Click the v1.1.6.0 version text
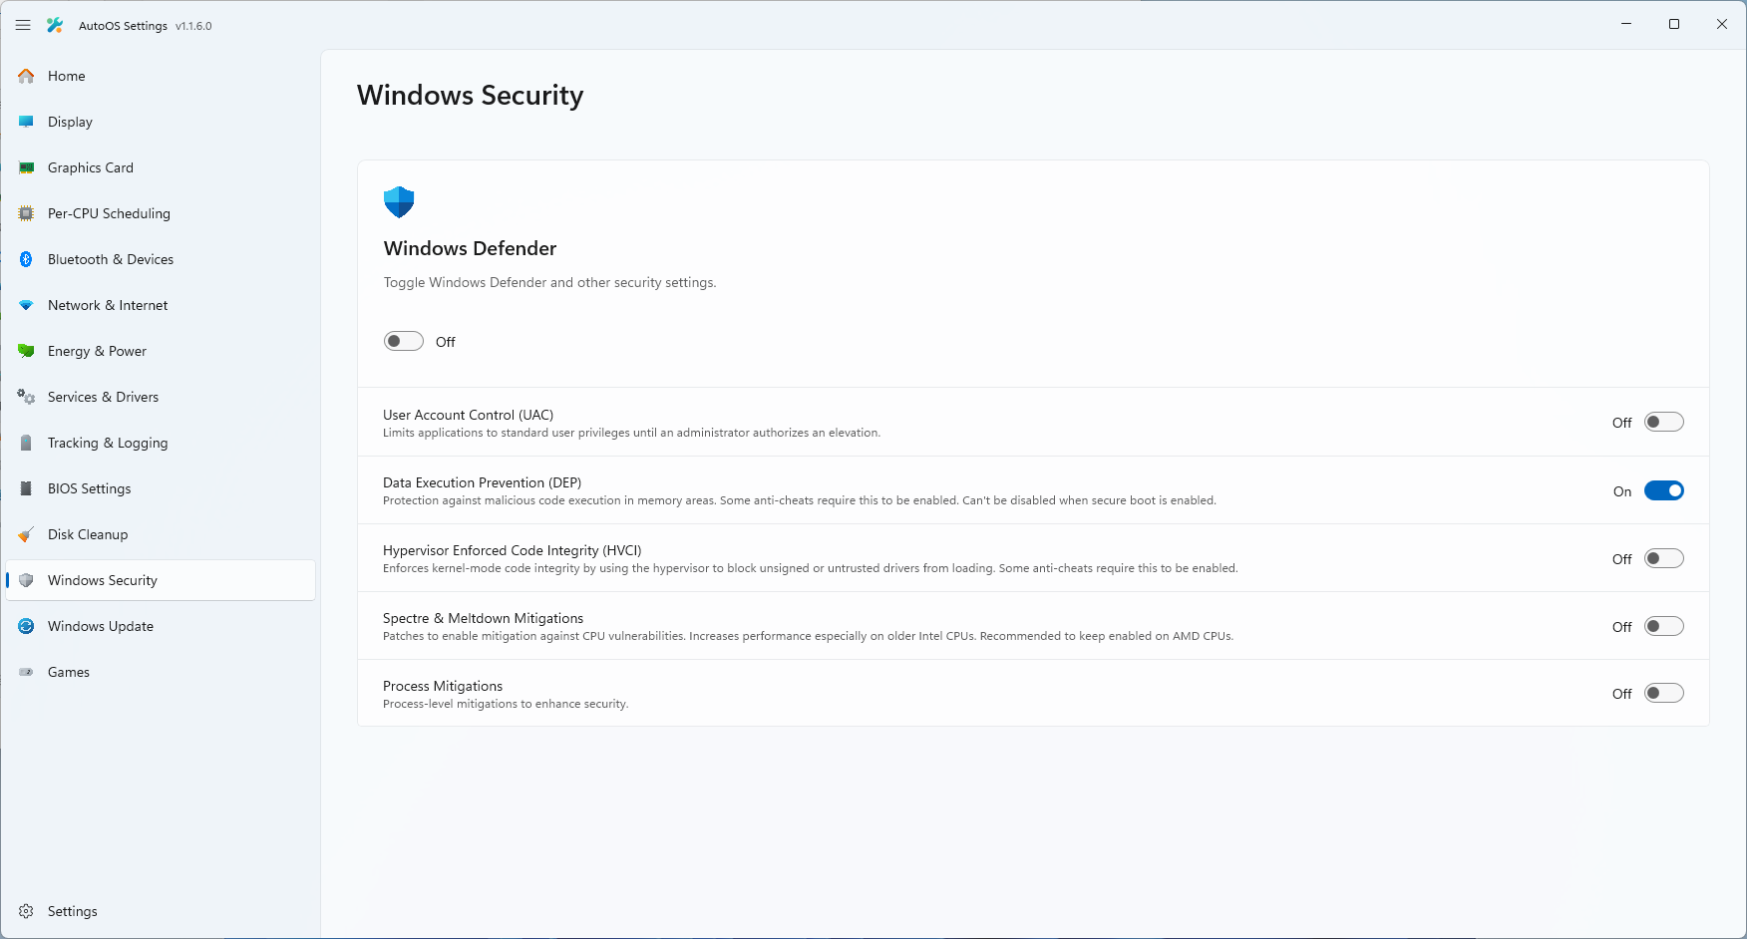The width and height of the screenshot is (1747, 939). (193, 26)
